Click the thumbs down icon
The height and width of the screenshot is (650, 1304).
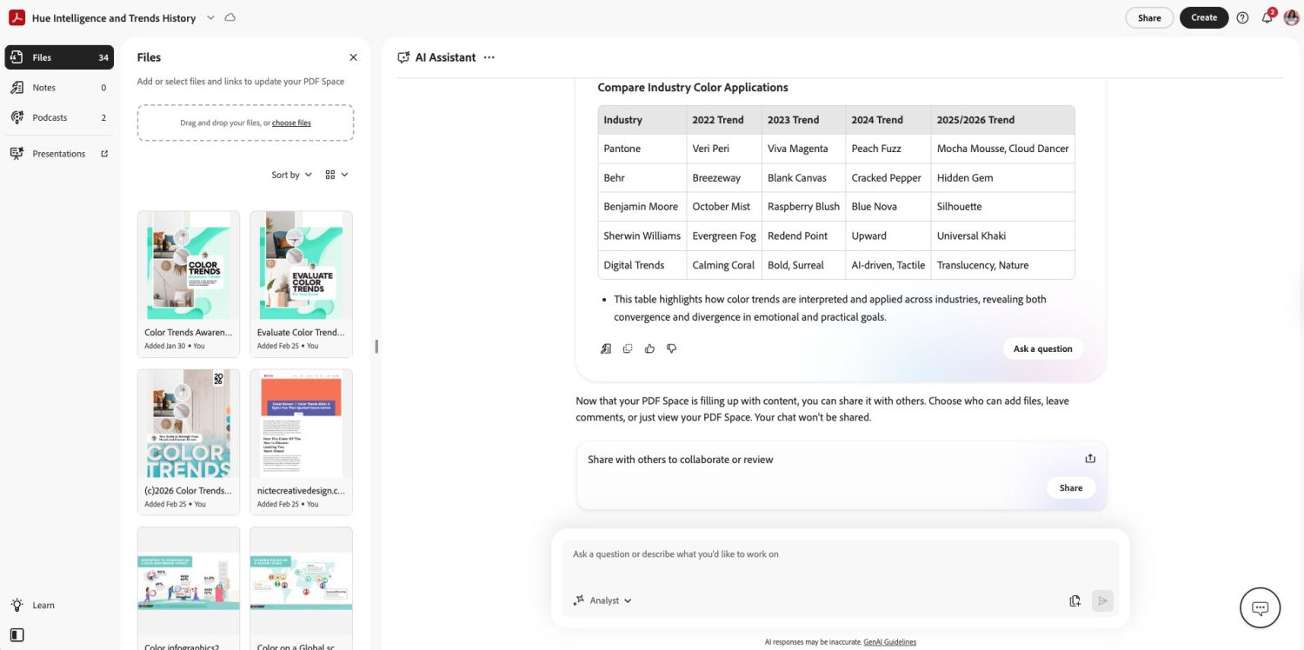tap(671, 348)
